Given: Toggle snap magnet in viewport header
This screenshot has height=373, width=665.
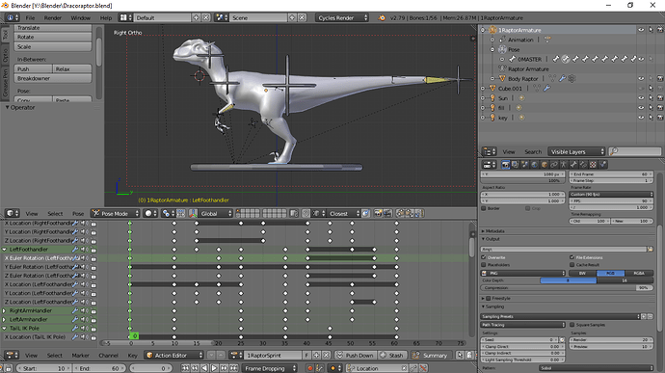Looking at the screenshot, I should [x=306, y=213].
